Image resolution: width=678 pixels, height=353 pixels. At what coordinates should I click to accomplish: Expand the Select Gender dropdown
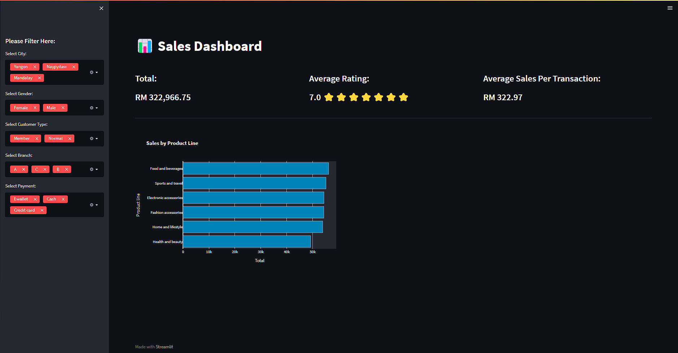click(96, 107)
